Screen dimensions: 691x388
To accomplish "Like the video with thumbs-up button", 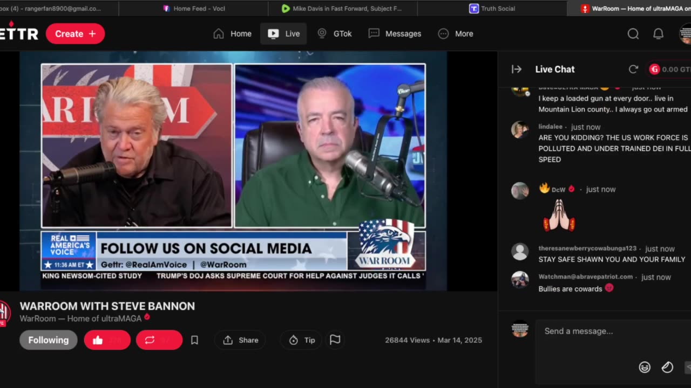I will coord(107,340).
